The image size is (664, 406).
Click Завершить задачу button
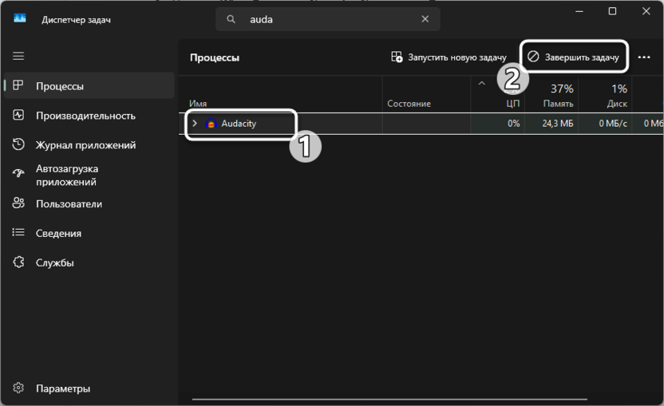[x=574, y=57]
